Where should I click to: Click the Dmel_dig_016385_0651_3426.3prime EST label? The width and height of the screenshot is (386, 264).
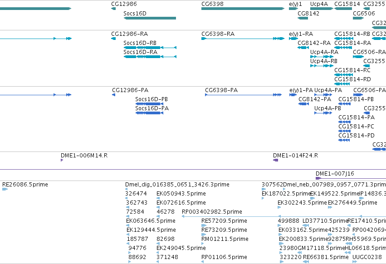pyautogui.click(x=177, y=185)
